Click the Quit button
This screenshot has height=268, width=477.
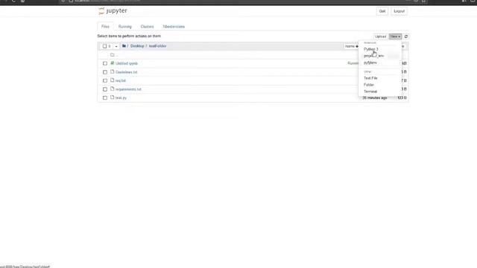[x=382, y=11]
